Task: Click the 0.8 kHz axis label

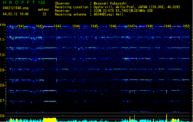Action: 3,85
